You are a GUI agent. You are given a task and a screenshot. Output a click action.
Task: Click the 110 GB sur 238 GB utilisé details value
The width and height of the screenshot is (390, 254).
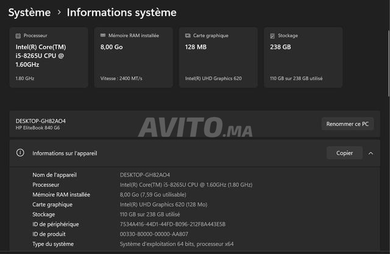(x=150, y=214)
